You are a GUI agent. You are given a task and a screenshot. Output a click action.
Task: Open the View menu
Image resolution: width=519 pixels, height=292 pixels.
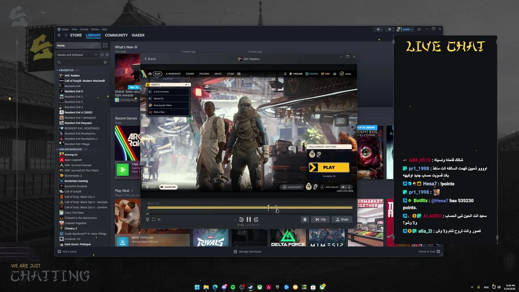(x=74, y=29)
